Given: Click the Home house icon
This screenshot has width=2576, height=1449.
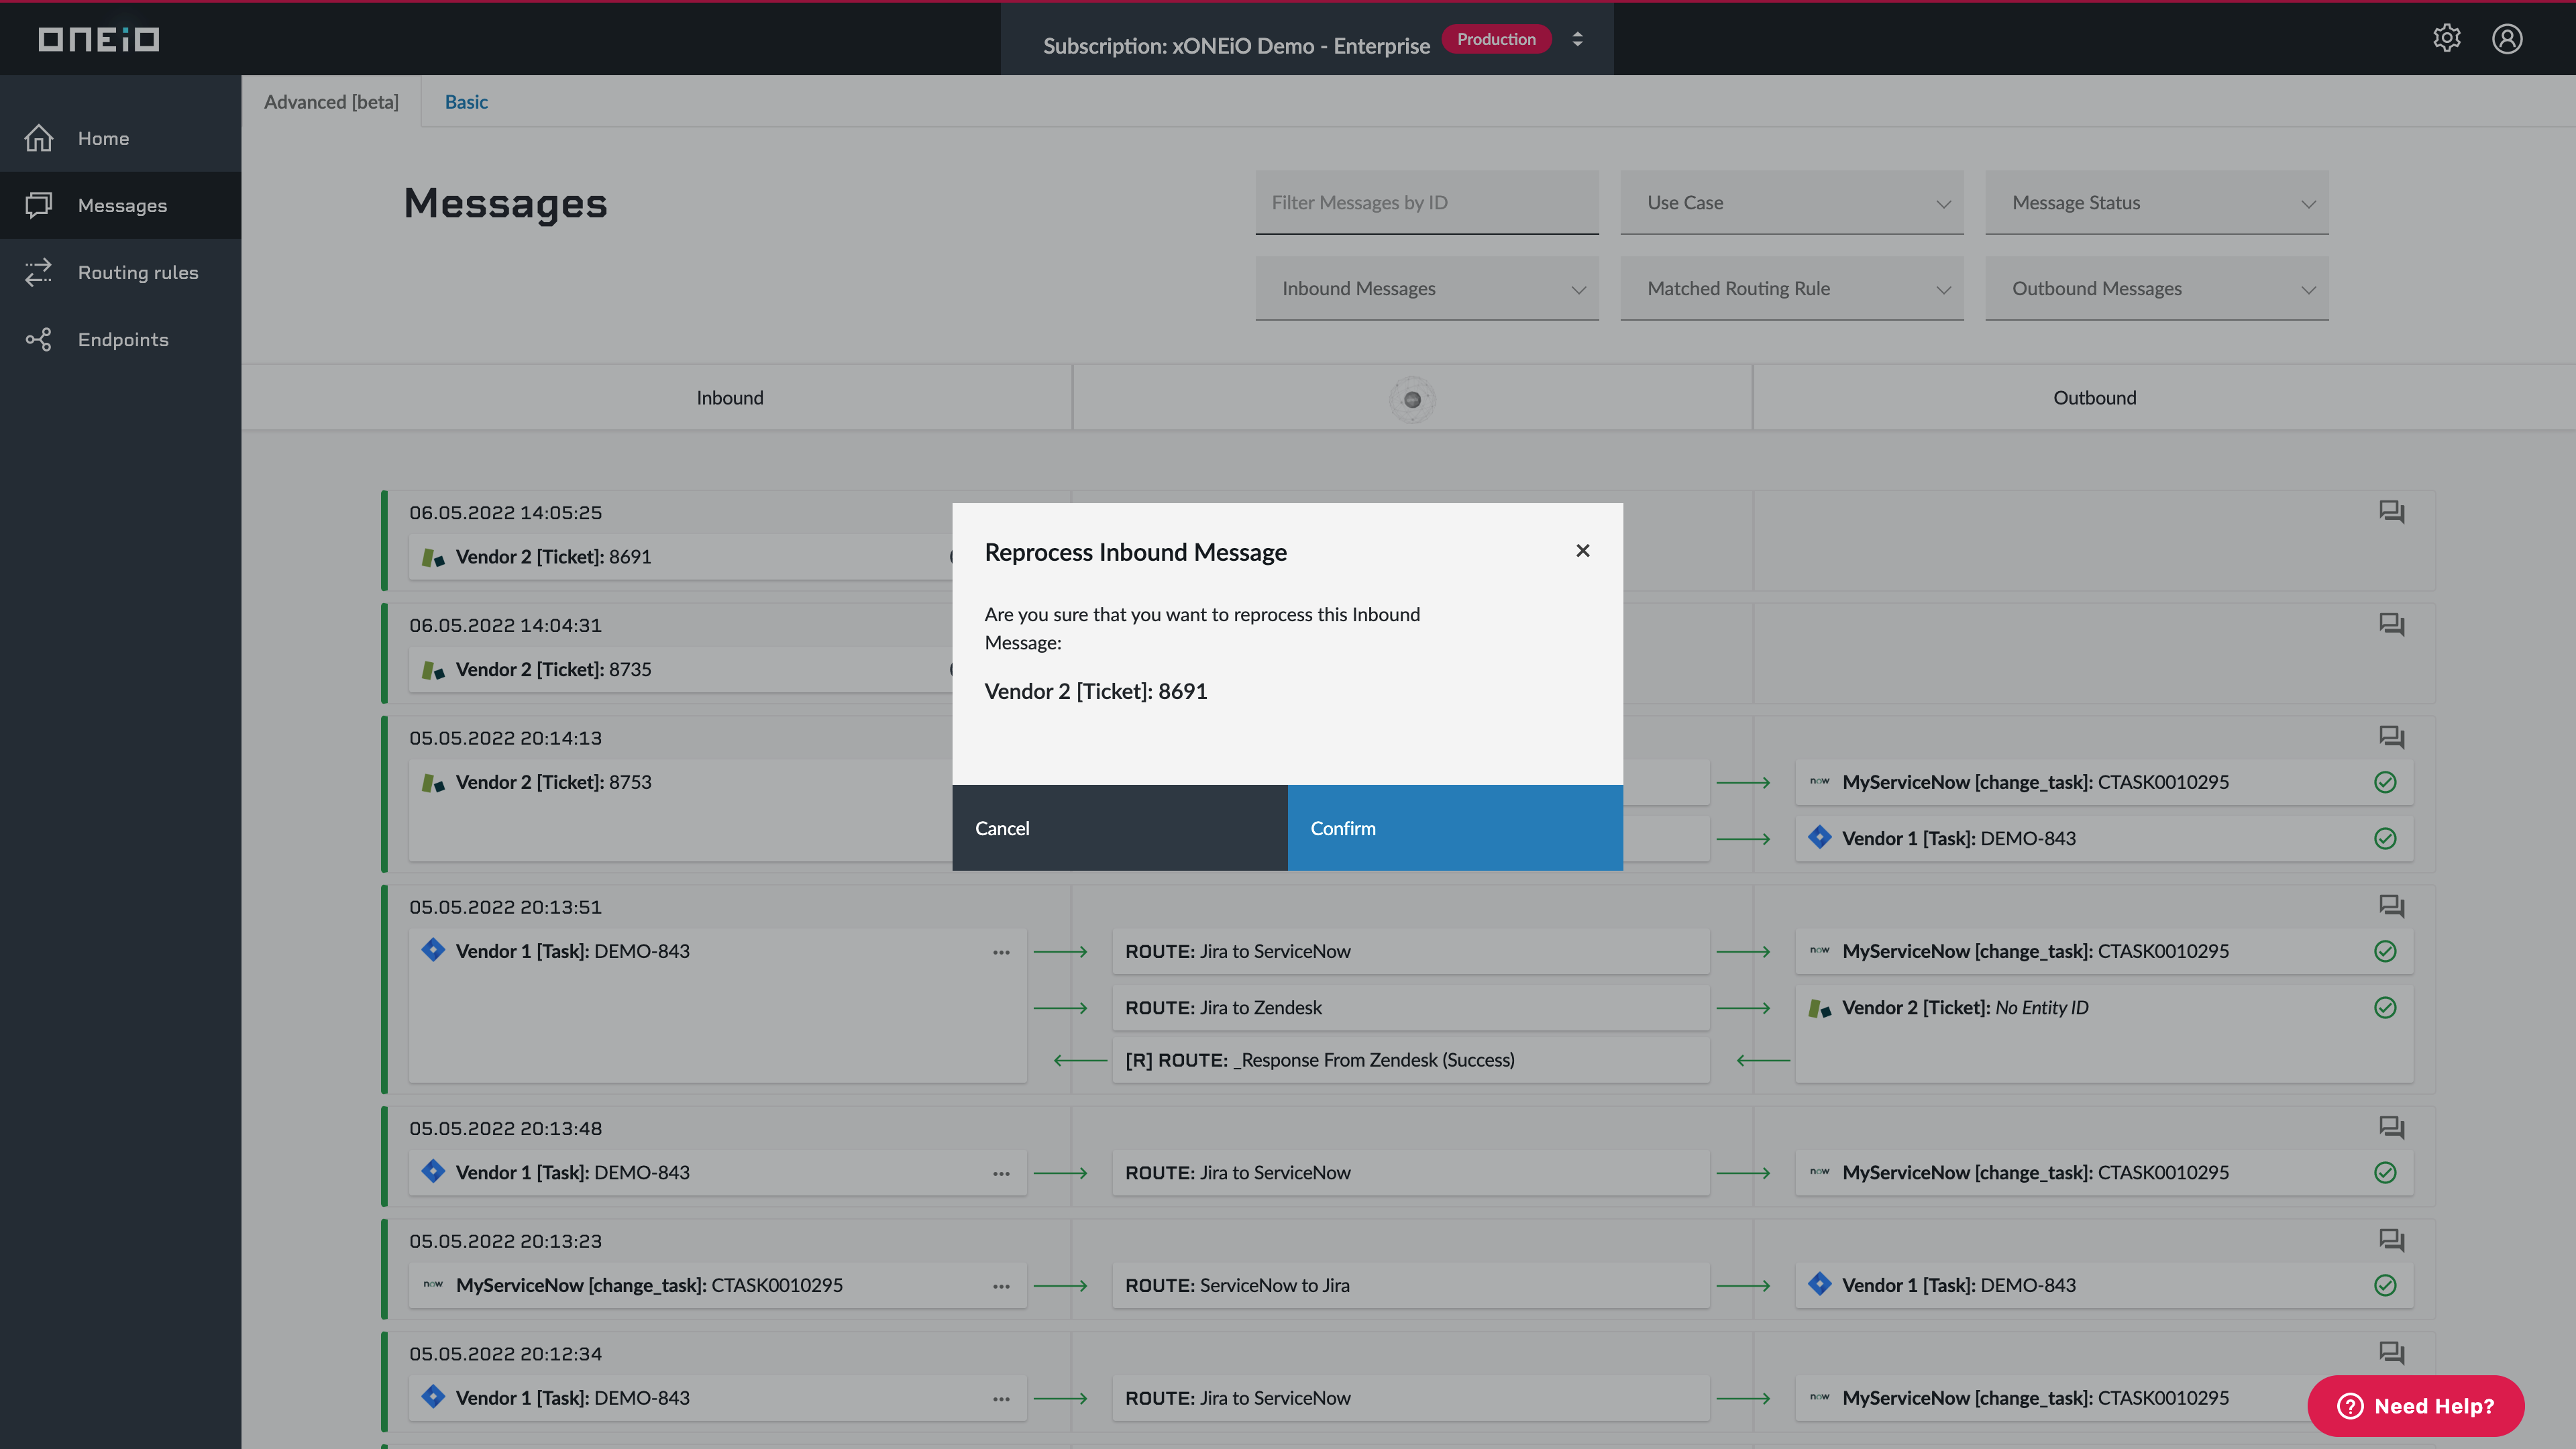Looking at the screenshot, I should tap(38, 138).
